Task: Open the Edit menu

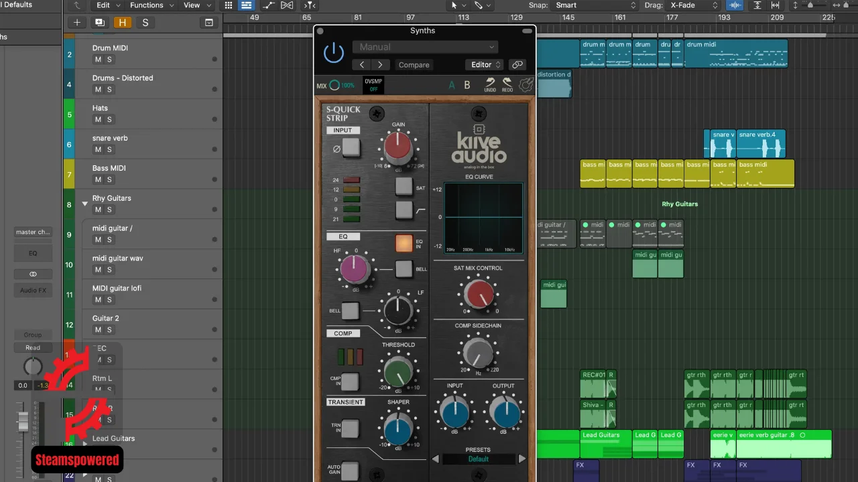Action: 107,5
